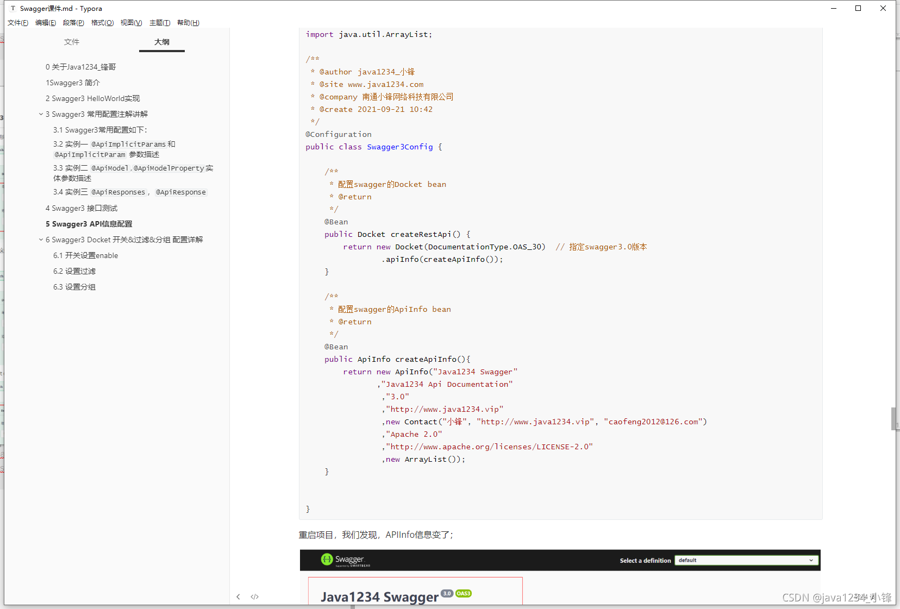Screen dimensions: 900x609
Task: Jump to '2 Swagger3 HelloWorld实现' heading
Action: click(93, 98)
